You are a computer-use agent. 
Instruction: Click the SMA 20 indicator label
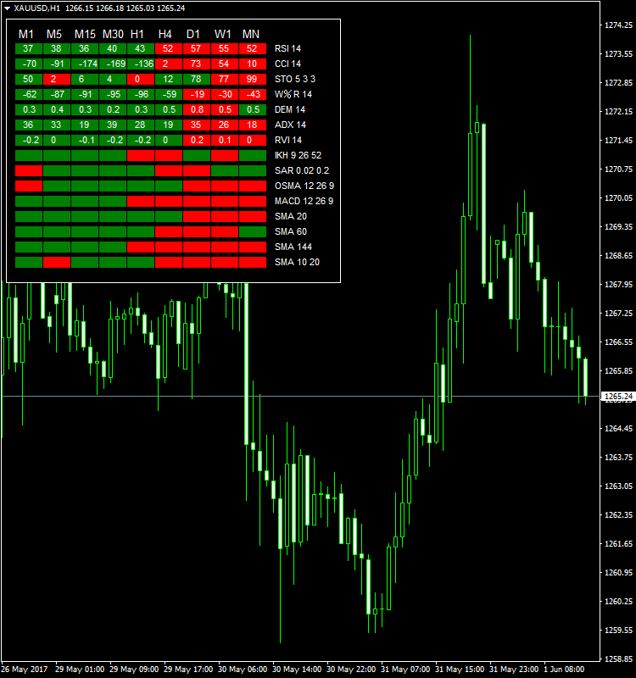291,216
